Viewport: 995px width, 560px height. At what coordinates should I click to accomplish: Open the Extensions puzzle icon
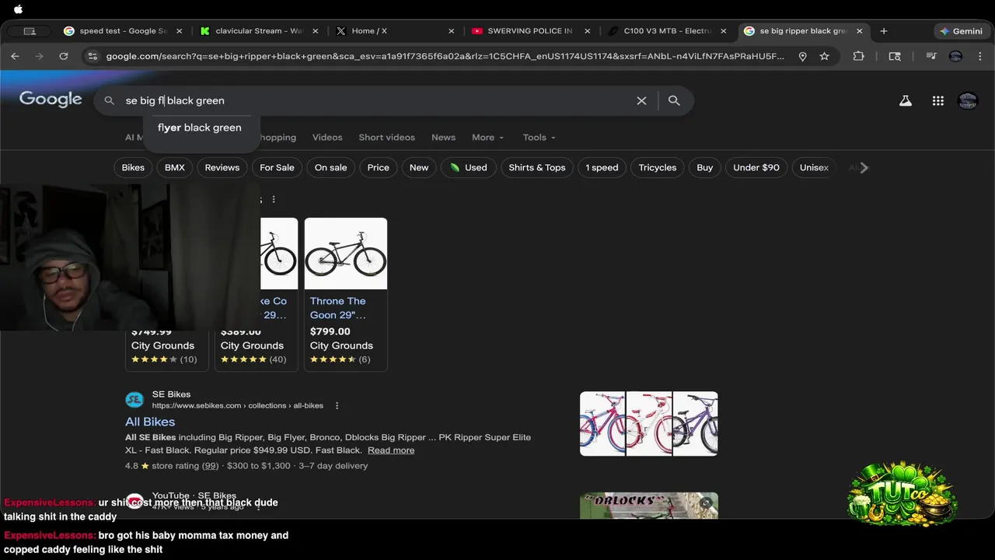pos(858,56)
